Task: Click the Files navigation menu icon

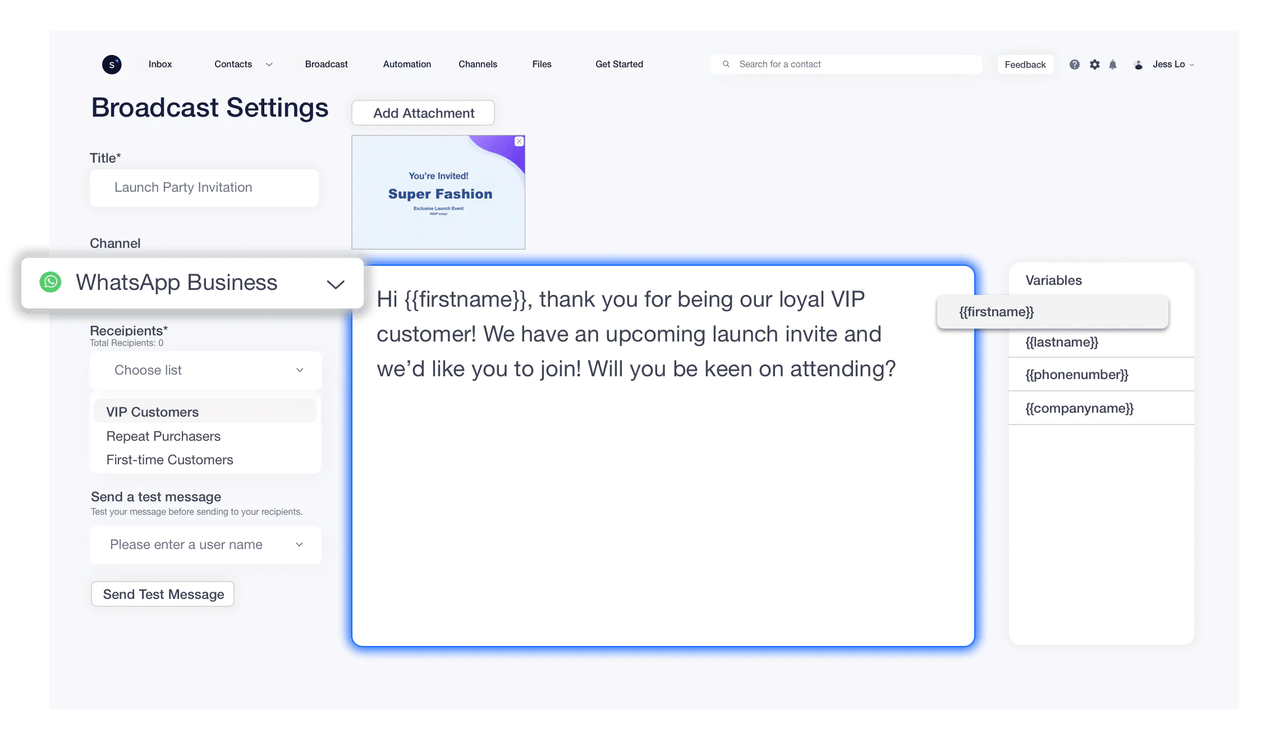Action: (542, 63)
